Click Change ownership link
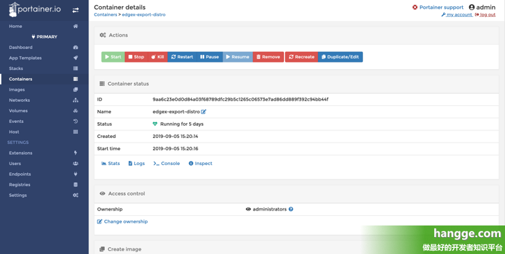Image resolution: width=505 pixels, height=254 pixels. pyautogui.click(x=123, y=222)
